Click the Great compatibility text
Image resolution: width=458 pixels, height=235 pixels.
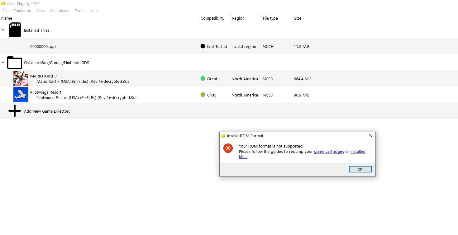(x=212, y=79)
